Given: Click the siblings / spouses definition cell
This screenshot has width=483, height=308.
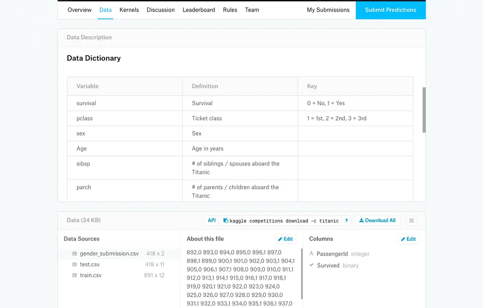Looking at the screenshot, I should click(x=240, y=168).
